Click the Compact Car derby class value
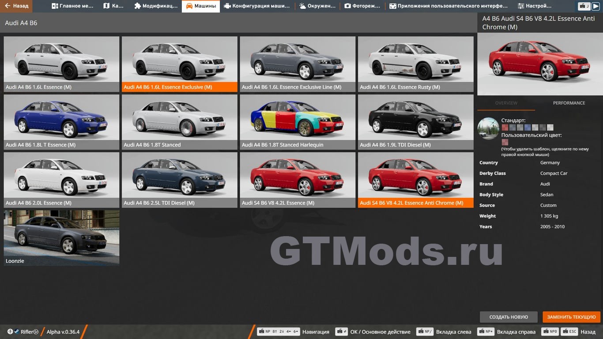This screenshot has width=603, height=339. click(x=554, y=173)
